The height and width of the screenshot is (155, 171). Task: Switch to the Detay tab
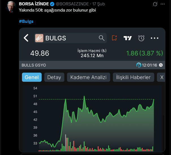click(x=54, y=77)
